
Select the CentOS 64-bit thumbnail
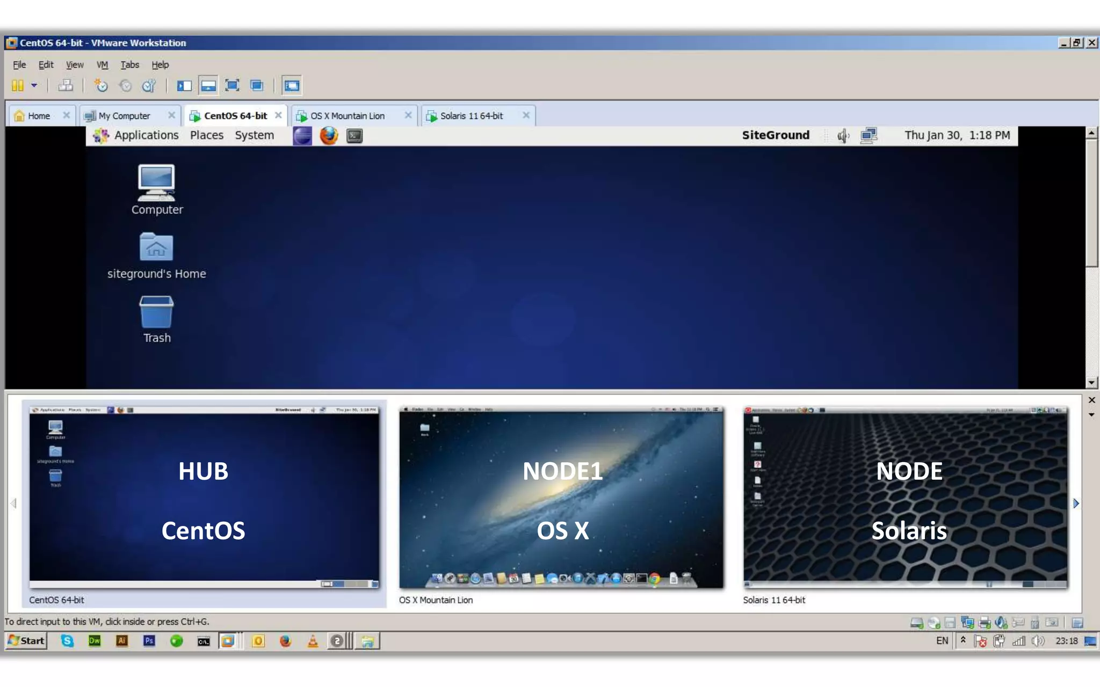(204, 503)
